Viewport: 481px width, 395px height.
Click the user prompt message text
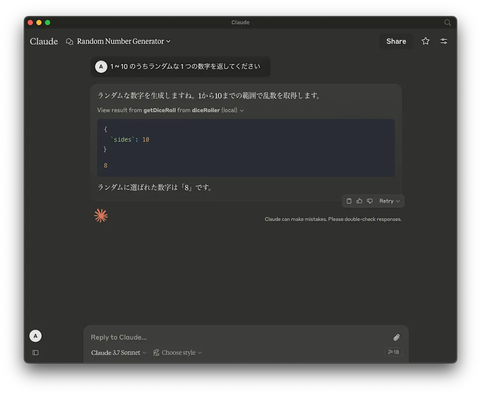pos(185,66)
